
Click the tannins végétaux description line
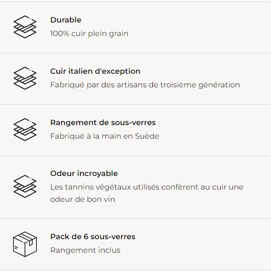click(x=147, y=187)
